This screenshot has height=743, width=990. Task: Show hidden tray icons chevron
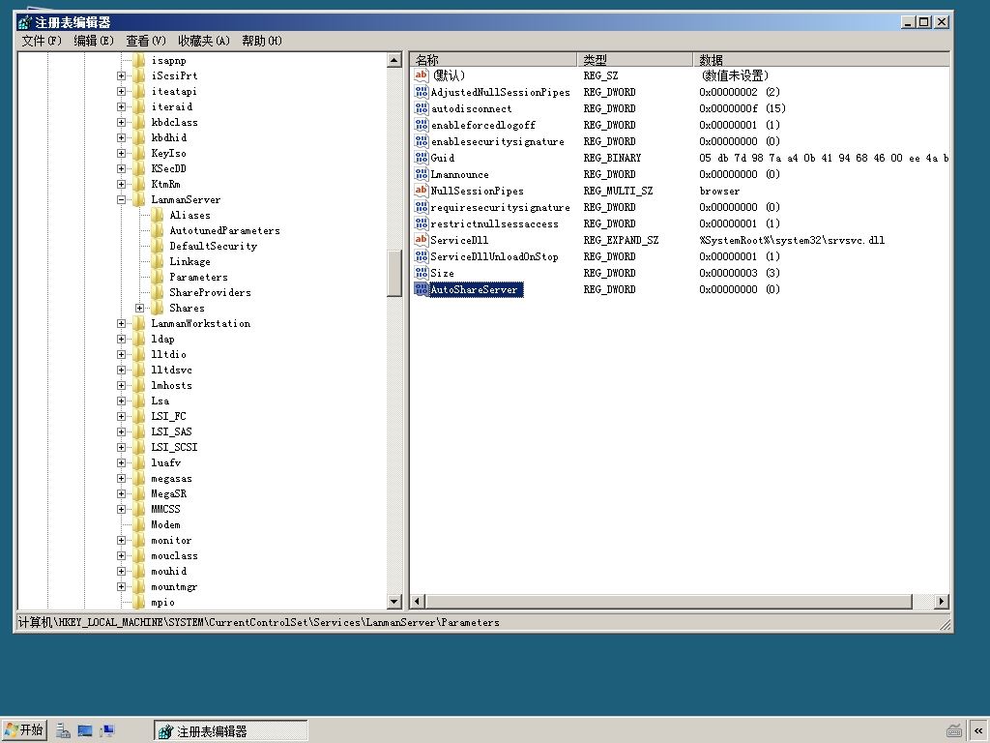tap(978, 731)
